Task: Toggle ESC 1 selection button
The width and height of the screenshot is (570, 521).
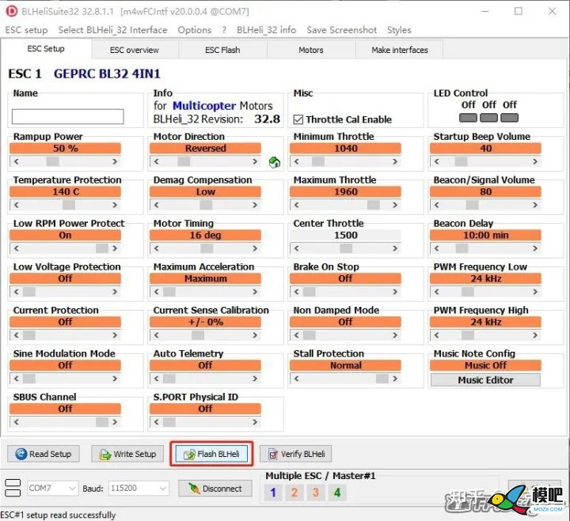Action: tap(273, 493)
